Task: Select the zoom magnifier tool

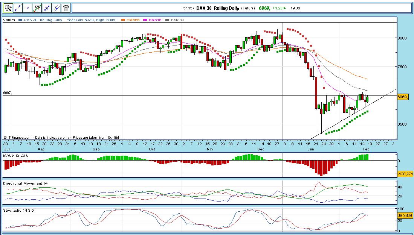Action: pyautogui.click(x=8, y=8)
